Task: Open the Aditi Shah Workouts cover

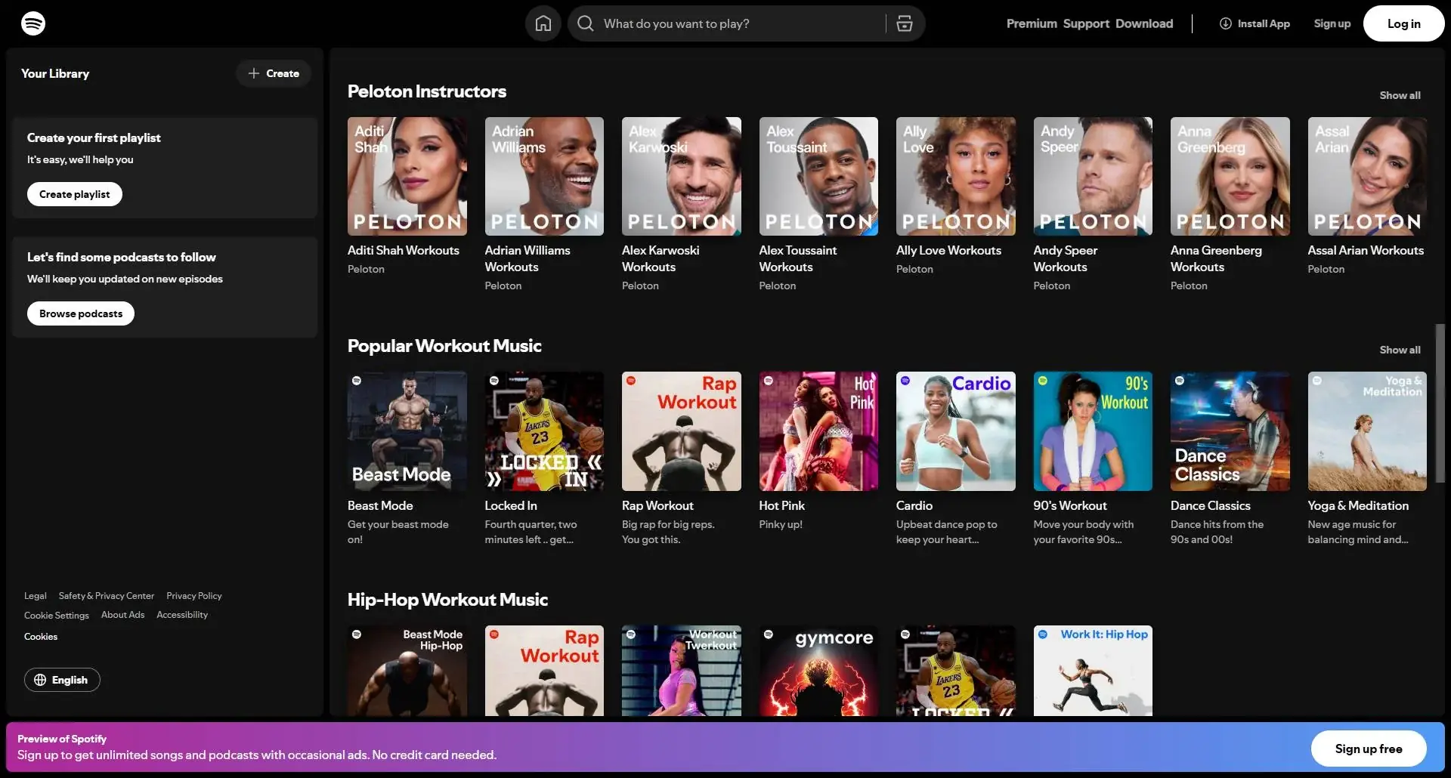Action: tap(407, 176)
